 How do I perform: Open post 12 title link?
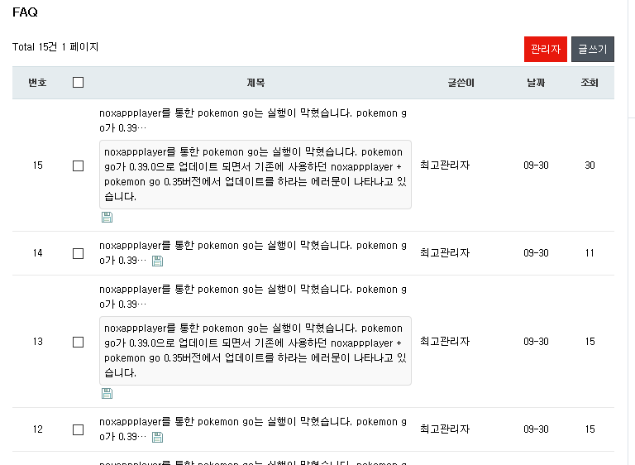253,429
